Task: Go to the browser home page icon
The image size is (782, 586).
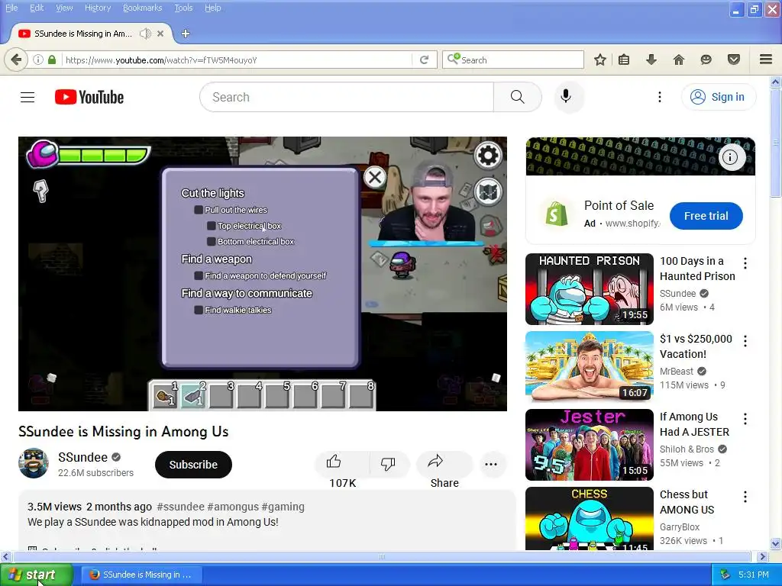Action: click(x=678, y=60)
